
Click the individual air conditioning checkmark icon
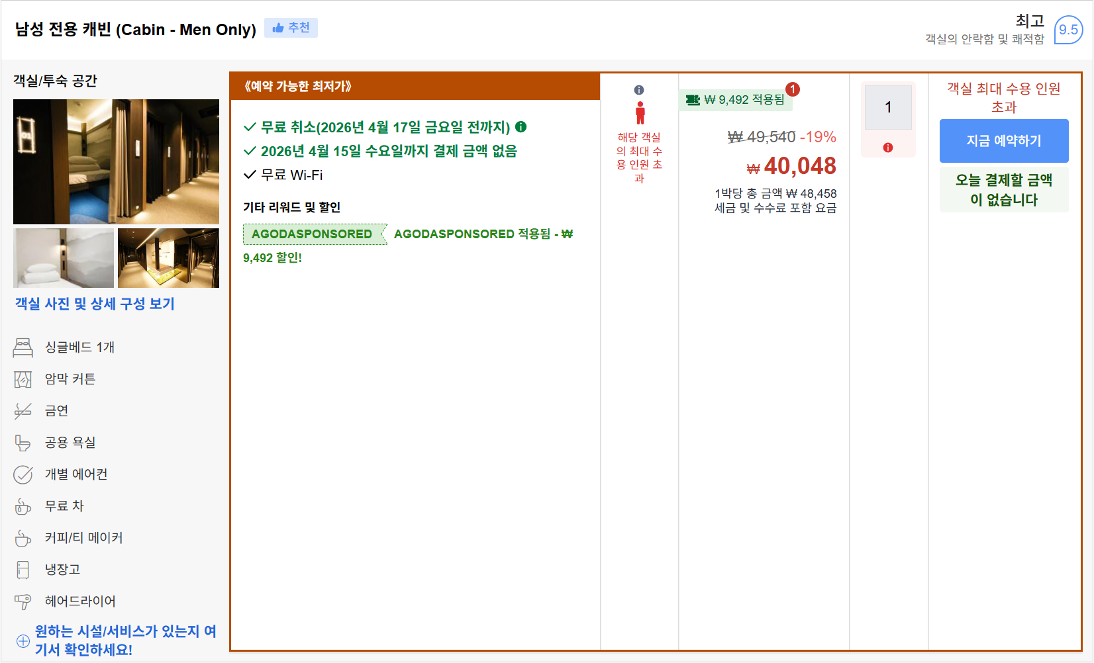(x=23, y=474)
